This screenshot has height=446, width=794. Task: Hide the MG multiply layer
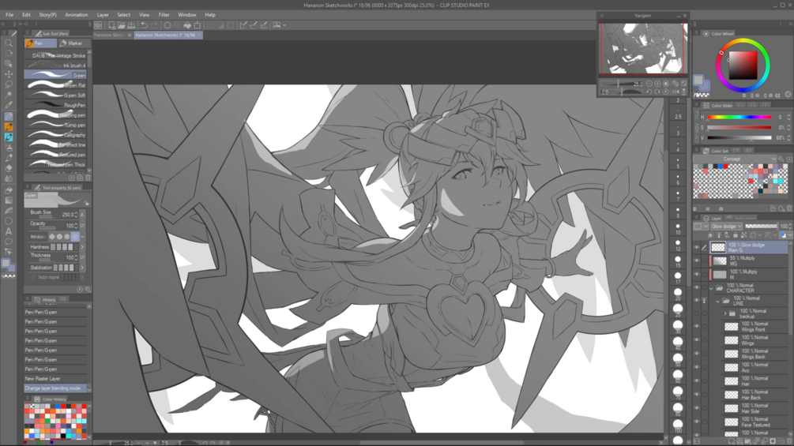point(696,261)
